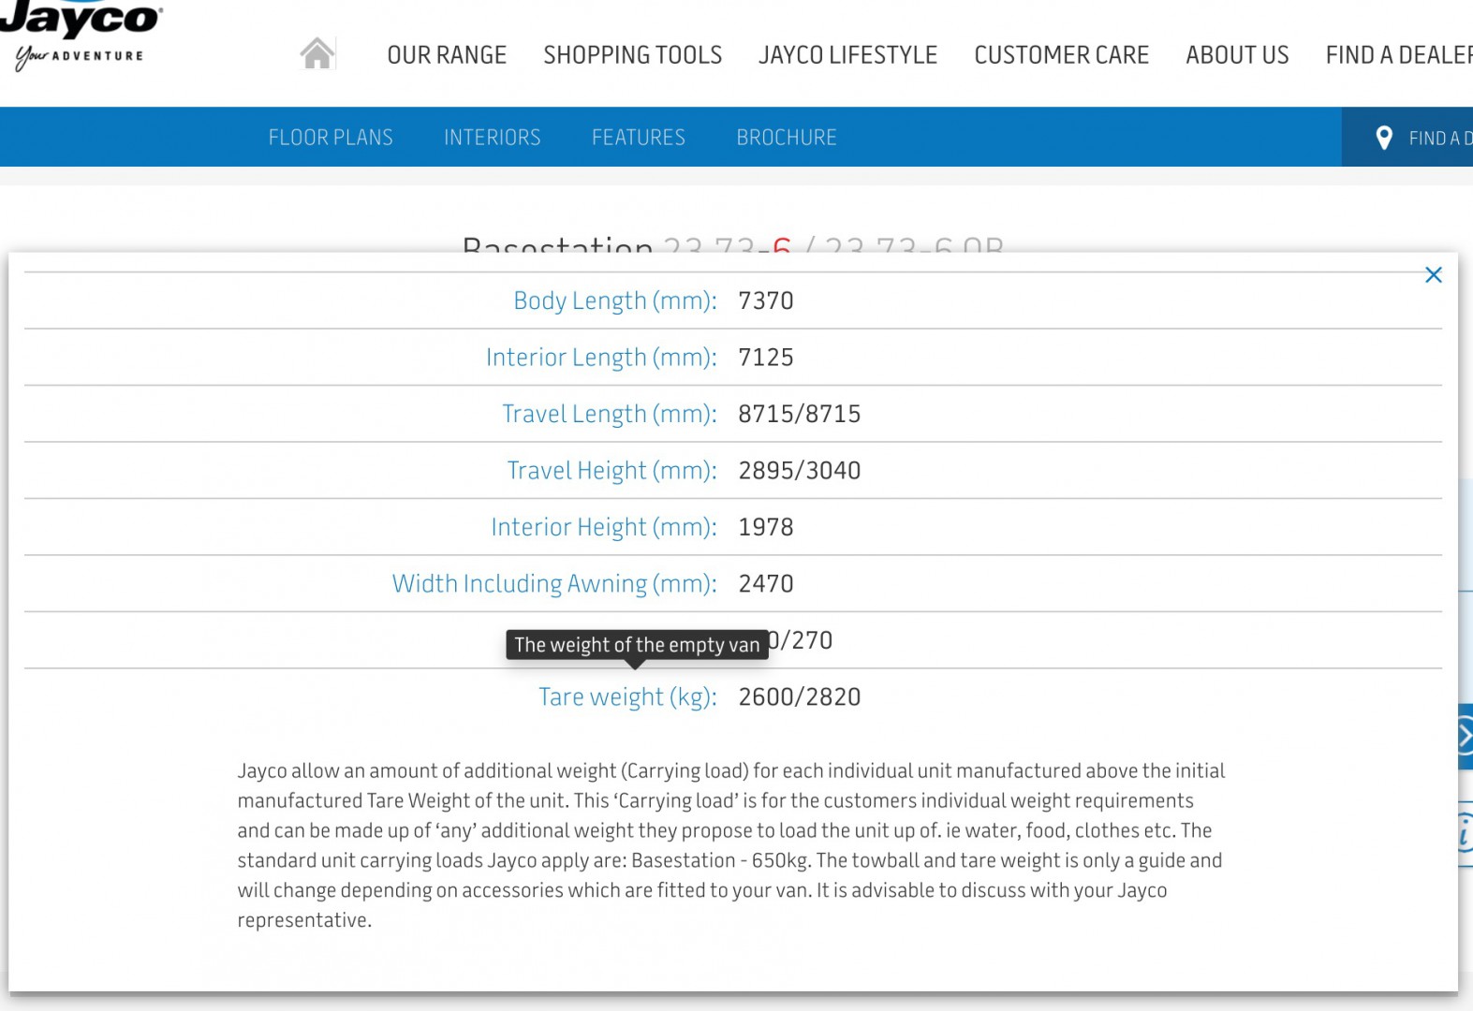Image resolution: width=1473 pixels, height=1011 pixels.
Task: Close the specifications popup
Action: tap(1433, 275)
